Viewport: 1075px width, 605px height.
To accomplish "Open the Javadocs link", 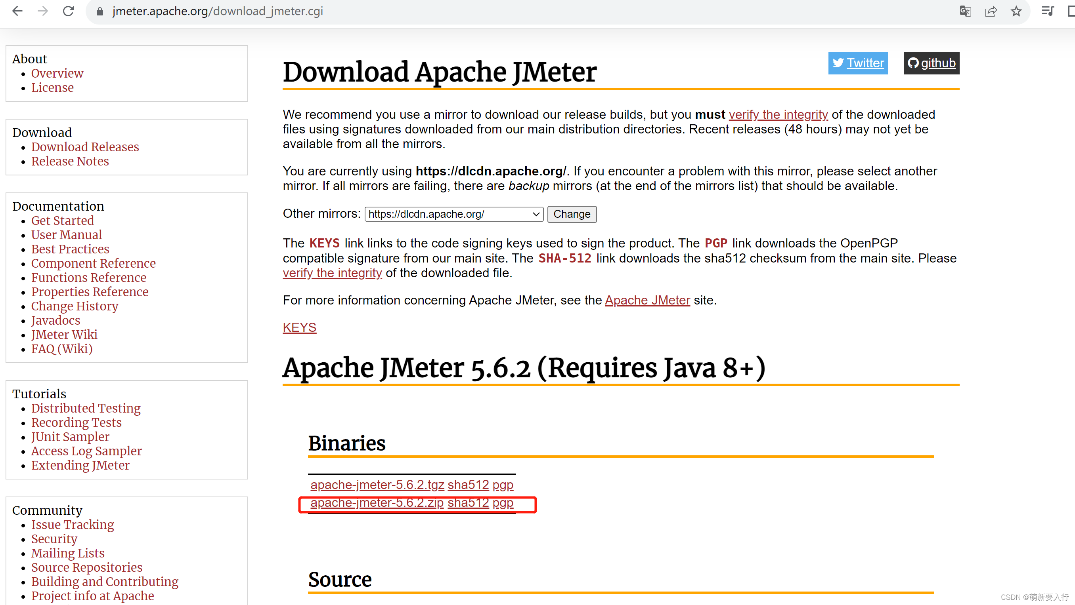I will point(55,320).
